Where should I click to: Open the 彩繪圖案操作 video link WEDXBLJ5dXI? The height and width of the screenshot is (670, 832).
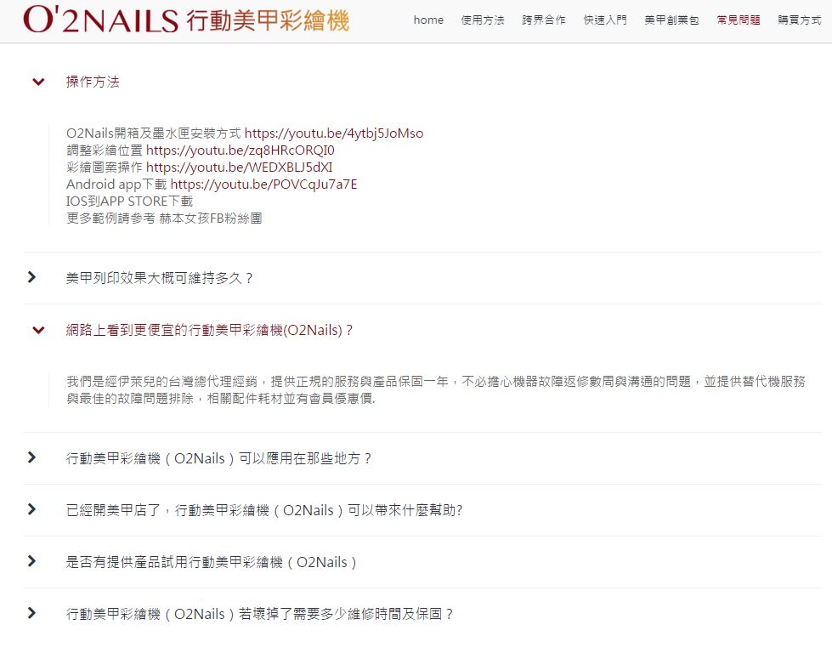pyautogui.click(x=240, y=167)
